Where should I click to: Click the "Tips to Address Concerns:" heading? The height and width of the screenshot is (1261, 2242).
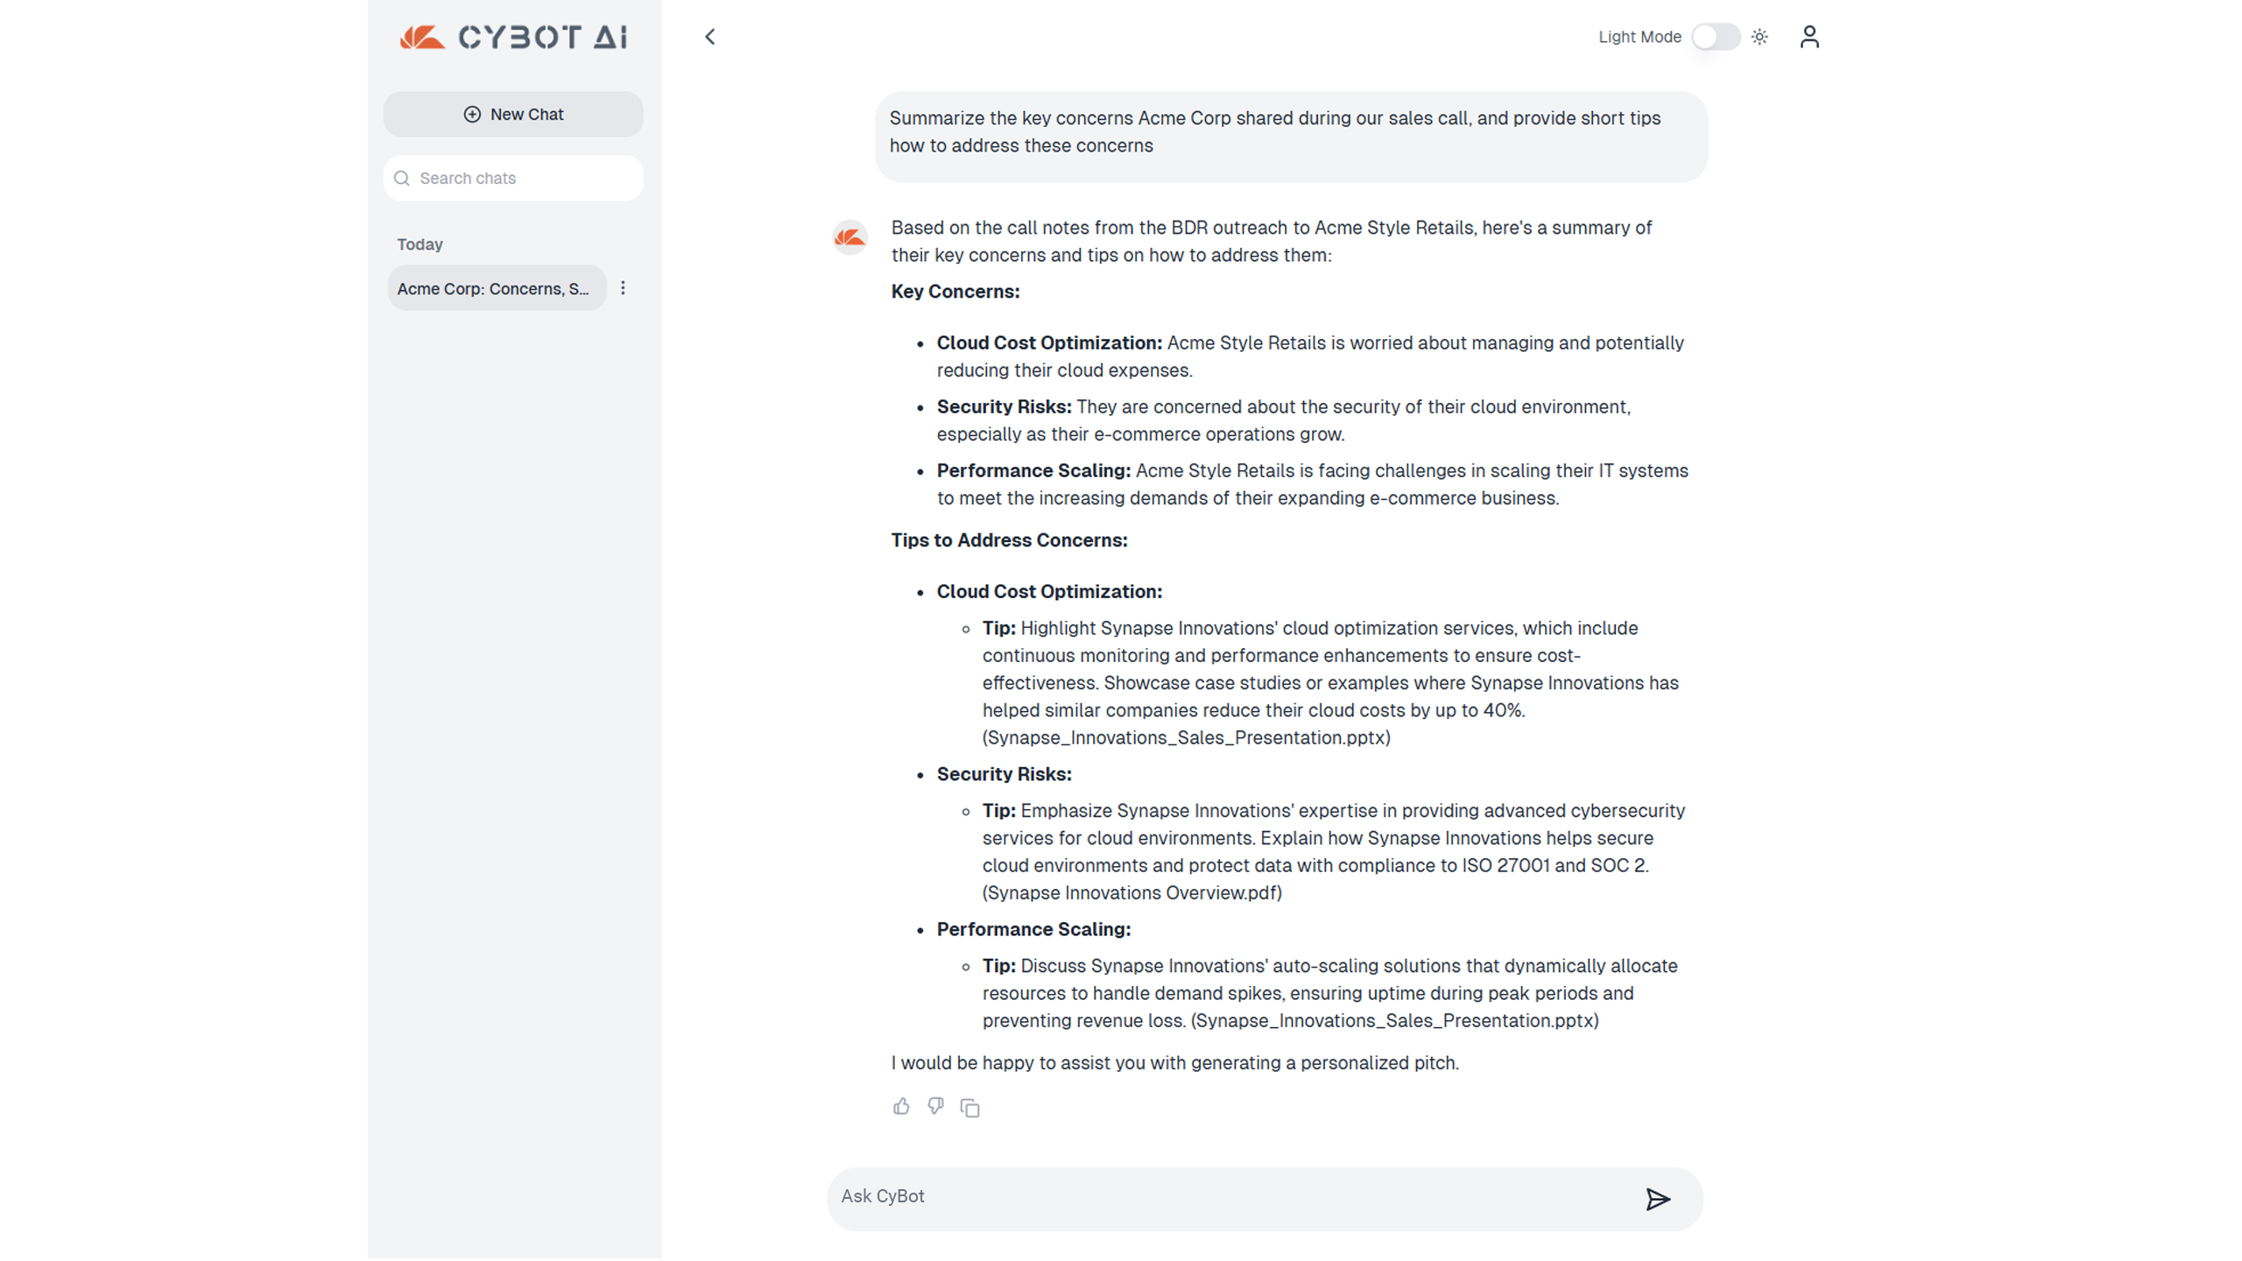pos(1009,540)
